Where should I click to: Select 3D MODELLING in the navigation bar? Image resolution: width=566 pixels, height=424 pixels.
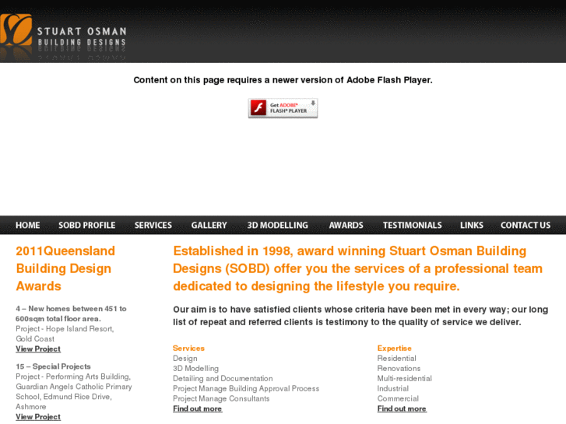click(278, 225)
